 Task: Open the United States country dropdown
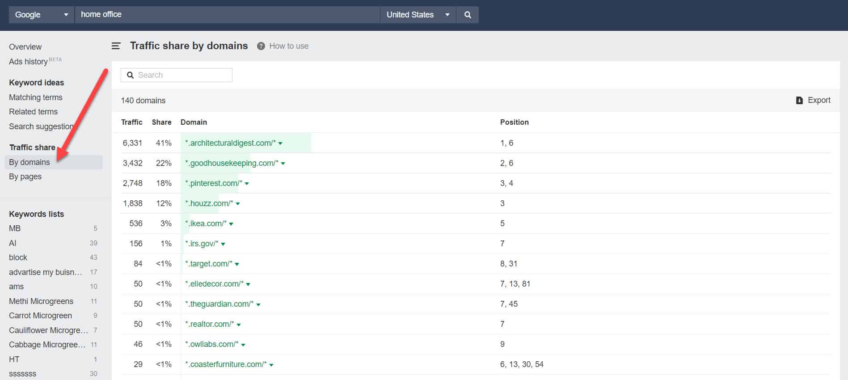[418, 15]
